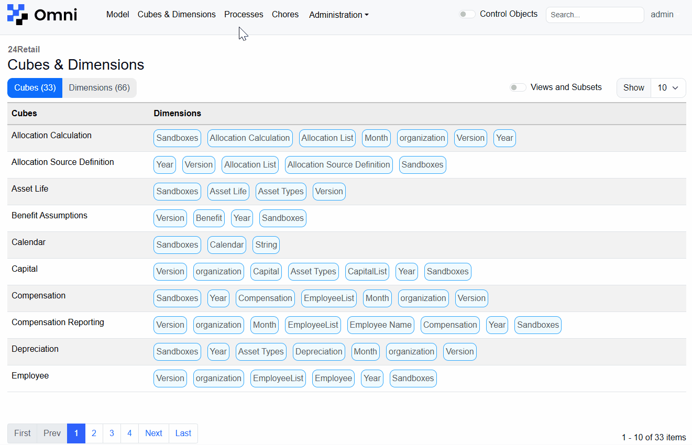Click Allocation List under Allocation Source Definition
Viewport: 692px width, 445px height.
tap(250, 164)
